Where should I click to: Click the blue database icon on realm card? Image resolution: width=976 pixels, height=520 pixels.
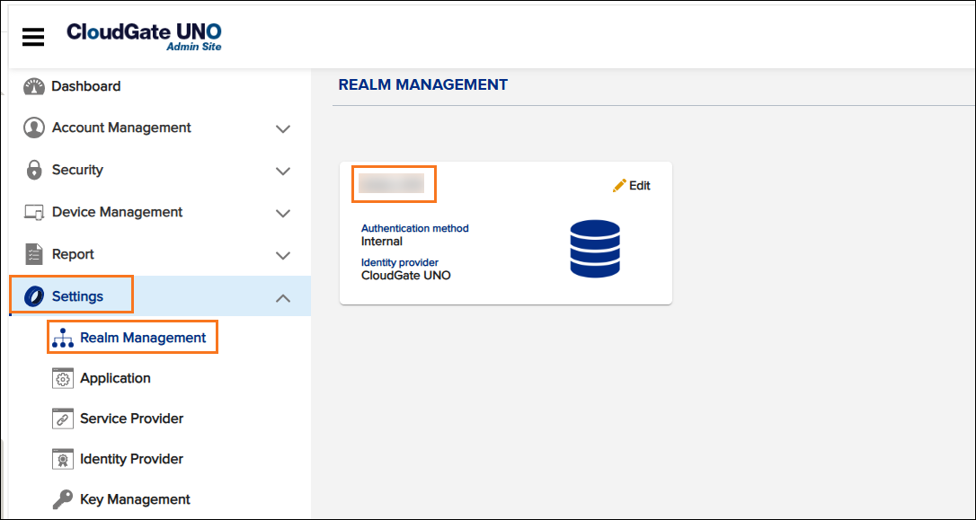pyautogui.click(x=595, y=248)
